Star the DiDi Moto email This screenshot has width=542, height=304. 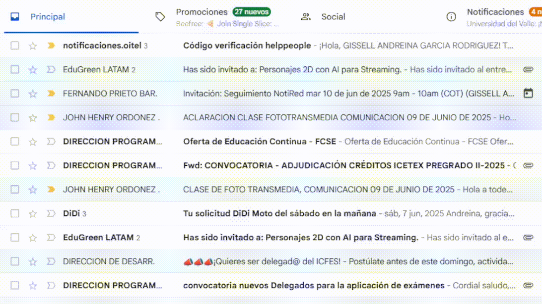coord(33,213)
